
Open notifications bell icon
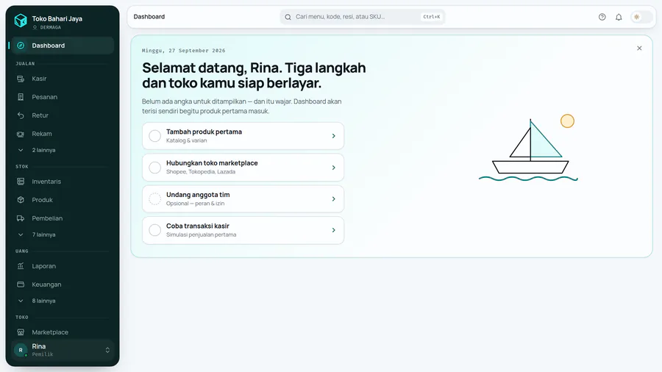[x=619, y=17]
